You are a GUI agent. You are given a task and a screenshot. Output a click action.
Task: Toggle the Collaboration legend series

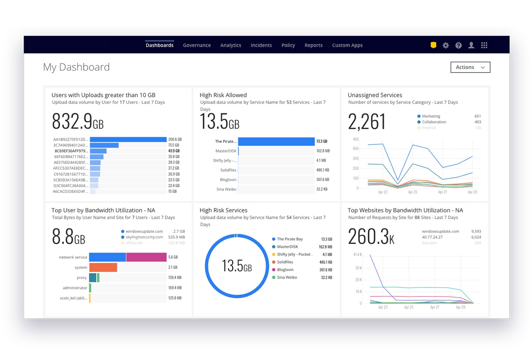point(434,122)
